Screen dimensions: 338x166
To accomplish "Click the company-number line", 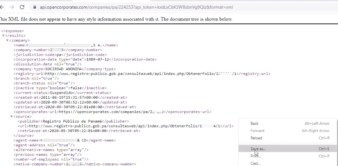I will (x=58, y=50).
